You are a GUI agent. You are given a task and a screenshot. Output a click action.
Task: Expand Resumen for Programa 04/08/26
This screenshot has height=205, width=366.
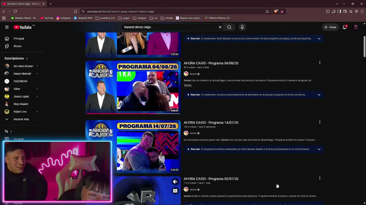(319, 95)
